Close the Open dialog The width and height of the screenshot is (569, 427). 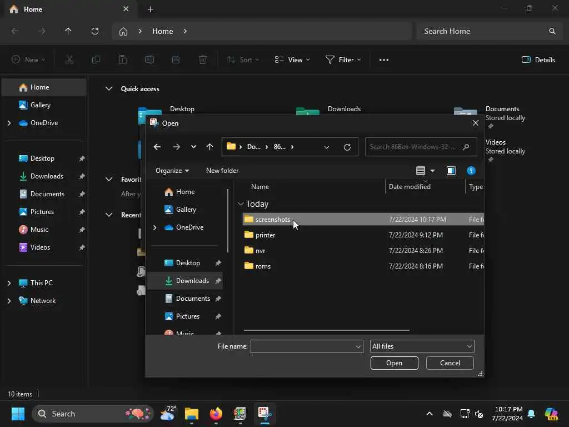(476, 123)
